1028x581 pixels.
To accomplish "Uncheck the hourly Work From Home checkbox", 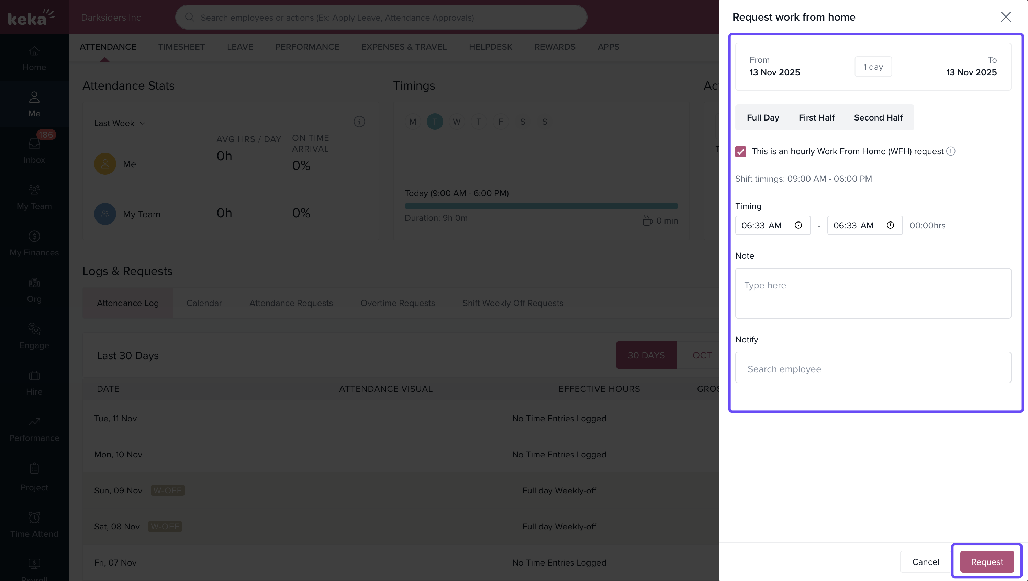I will click(740, 152).
